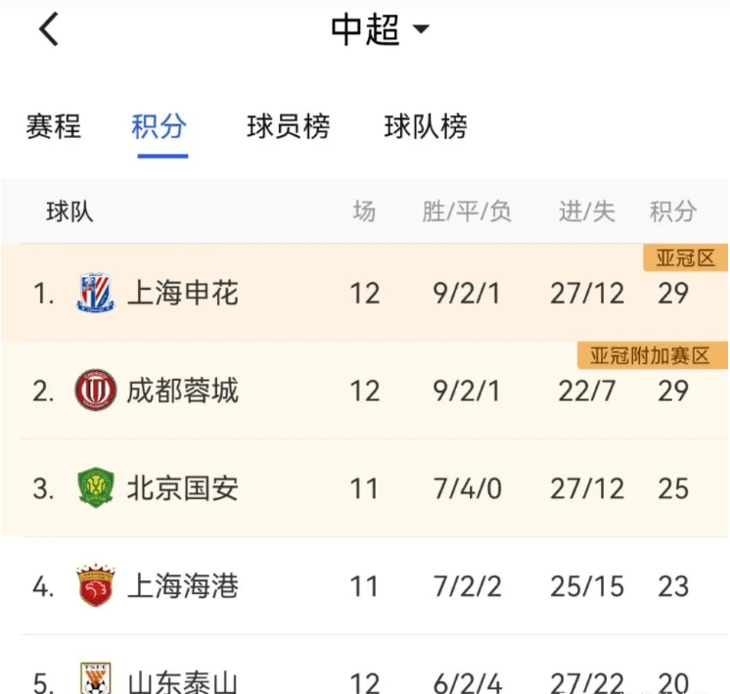Tap the back arrow icon
The width and height of the screenshot is (730, 694).
49,29
